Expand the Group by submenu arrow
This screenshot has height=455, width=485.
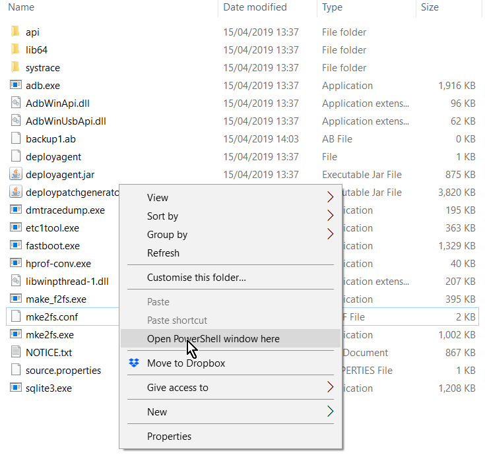coord(330,234)
